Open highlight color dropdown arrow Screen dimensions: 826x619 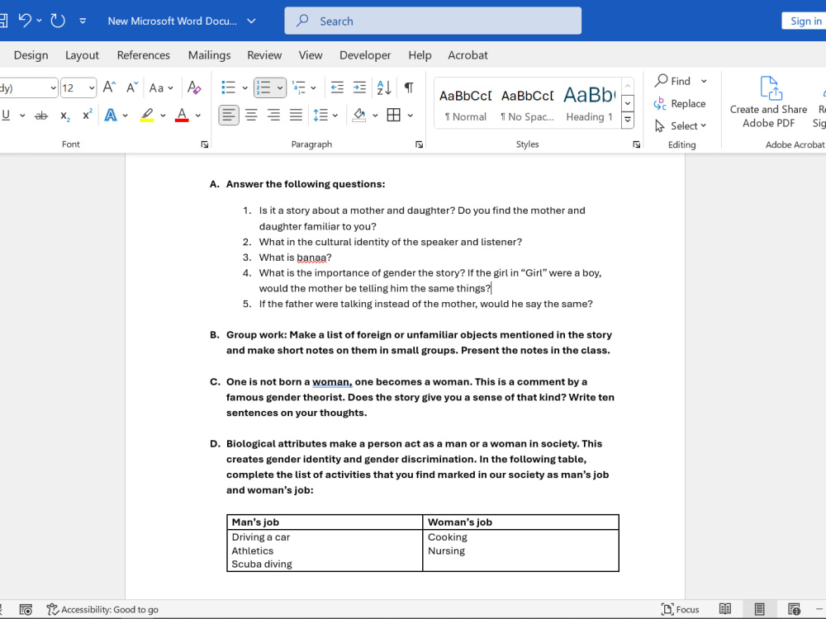pyautogui.click(x=163, y=116)
